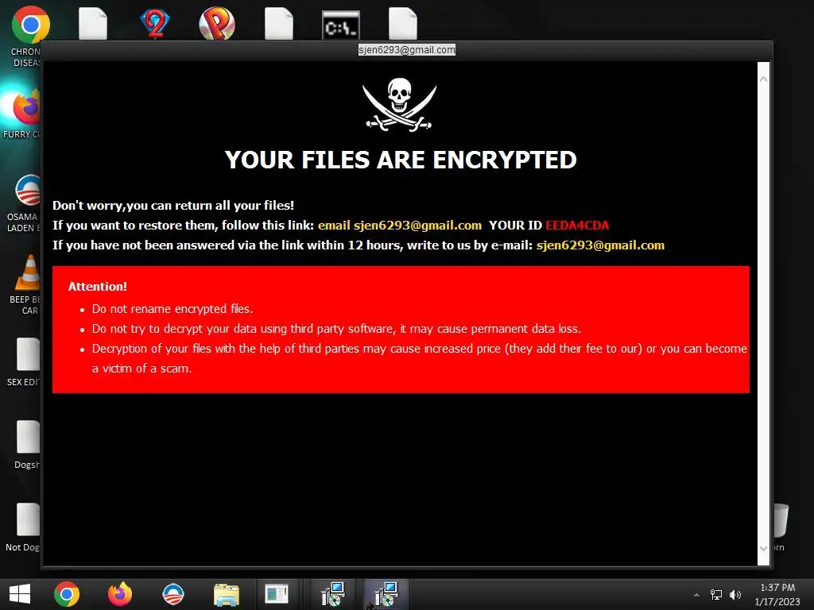Open File Explorer in the taskbar
The image size is (814, 610).
(x=227, y=595)
